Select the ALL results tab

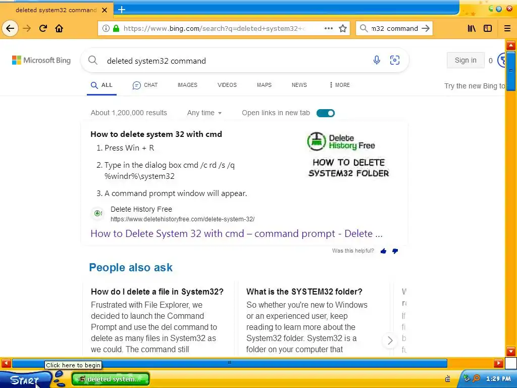point(101,85)
